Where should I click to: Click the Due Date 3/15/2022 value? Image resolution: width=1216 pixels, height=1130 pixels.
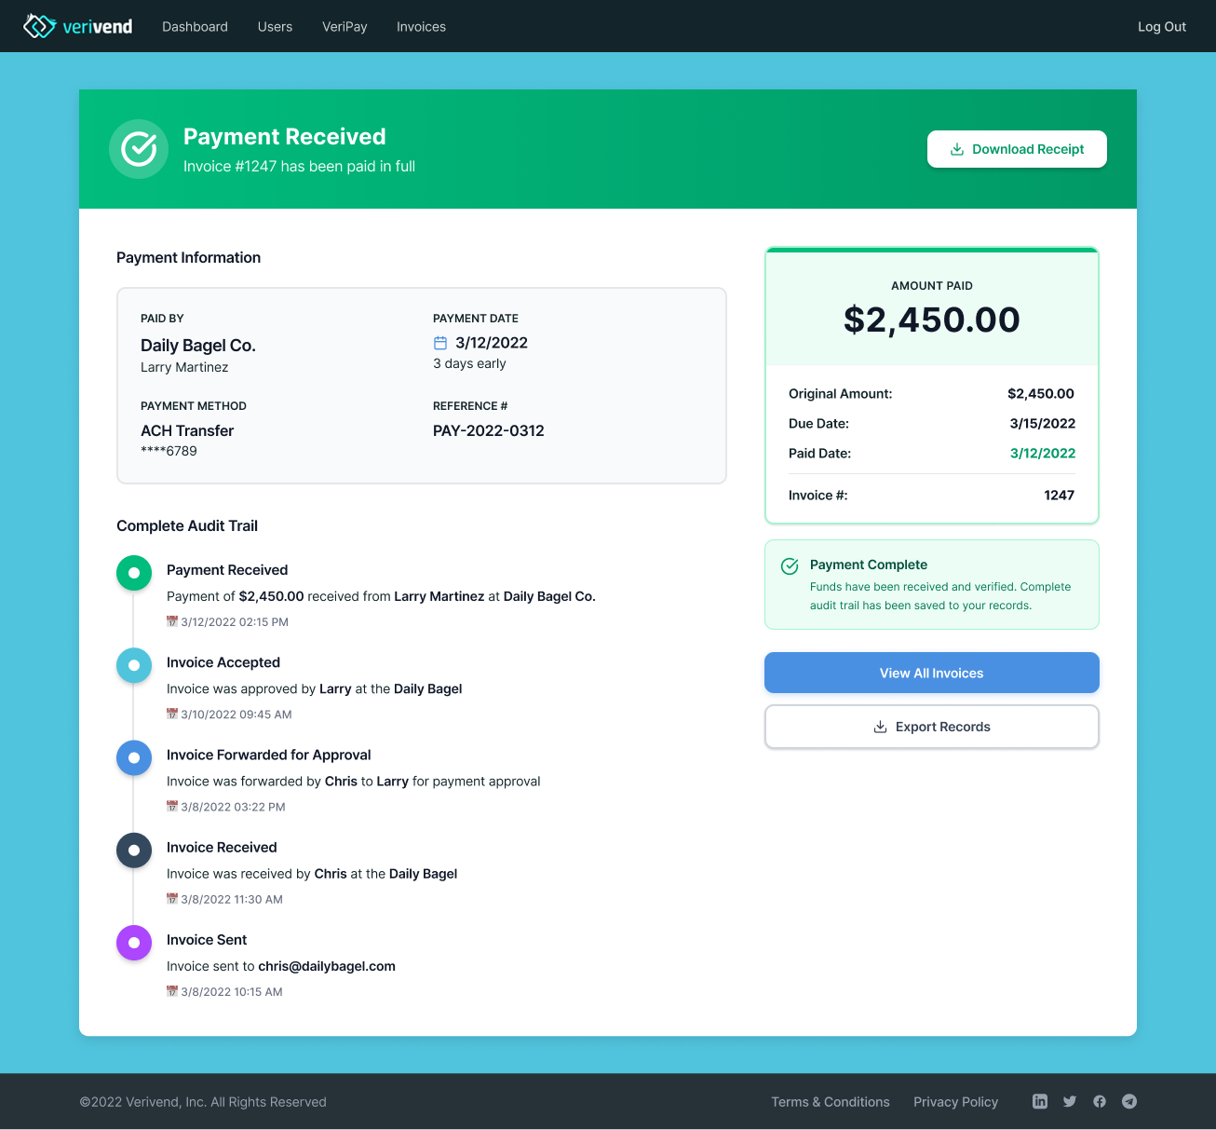coord(1043,423)
